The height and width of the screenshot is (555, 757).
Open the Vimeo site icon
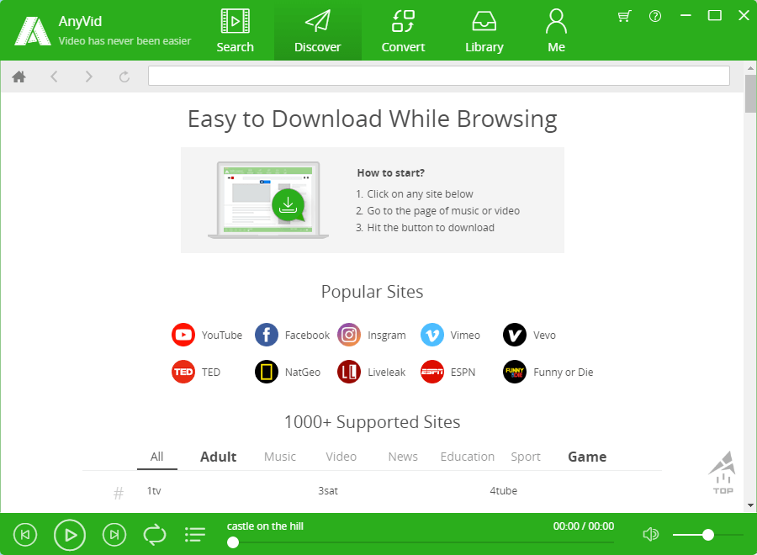[x=432, y=335]
